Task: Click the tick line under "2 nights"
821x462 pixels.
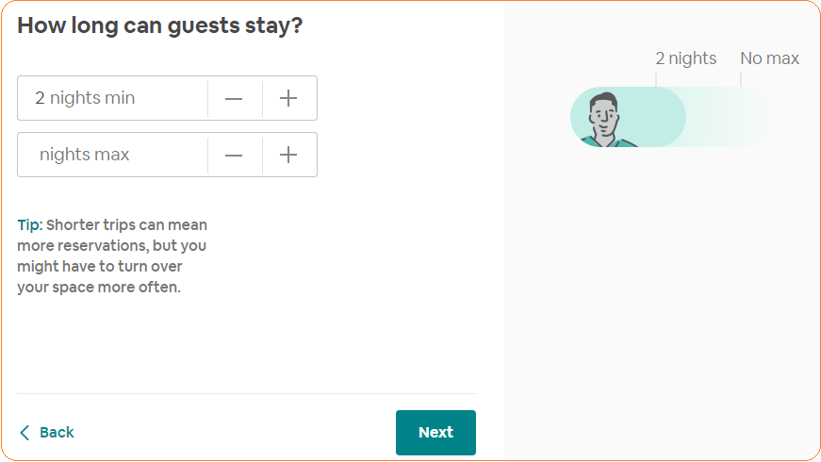Action: (x=656, y=79)
